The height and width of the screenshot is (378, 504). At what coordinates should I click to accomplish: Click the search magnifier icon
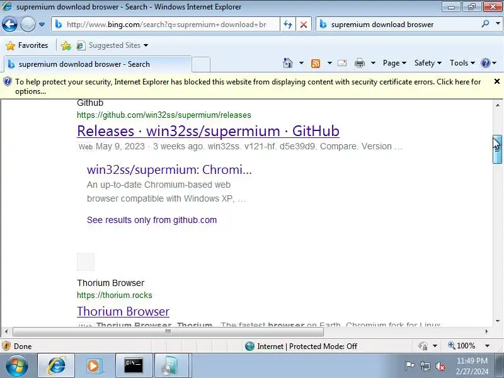pos(486,24)
